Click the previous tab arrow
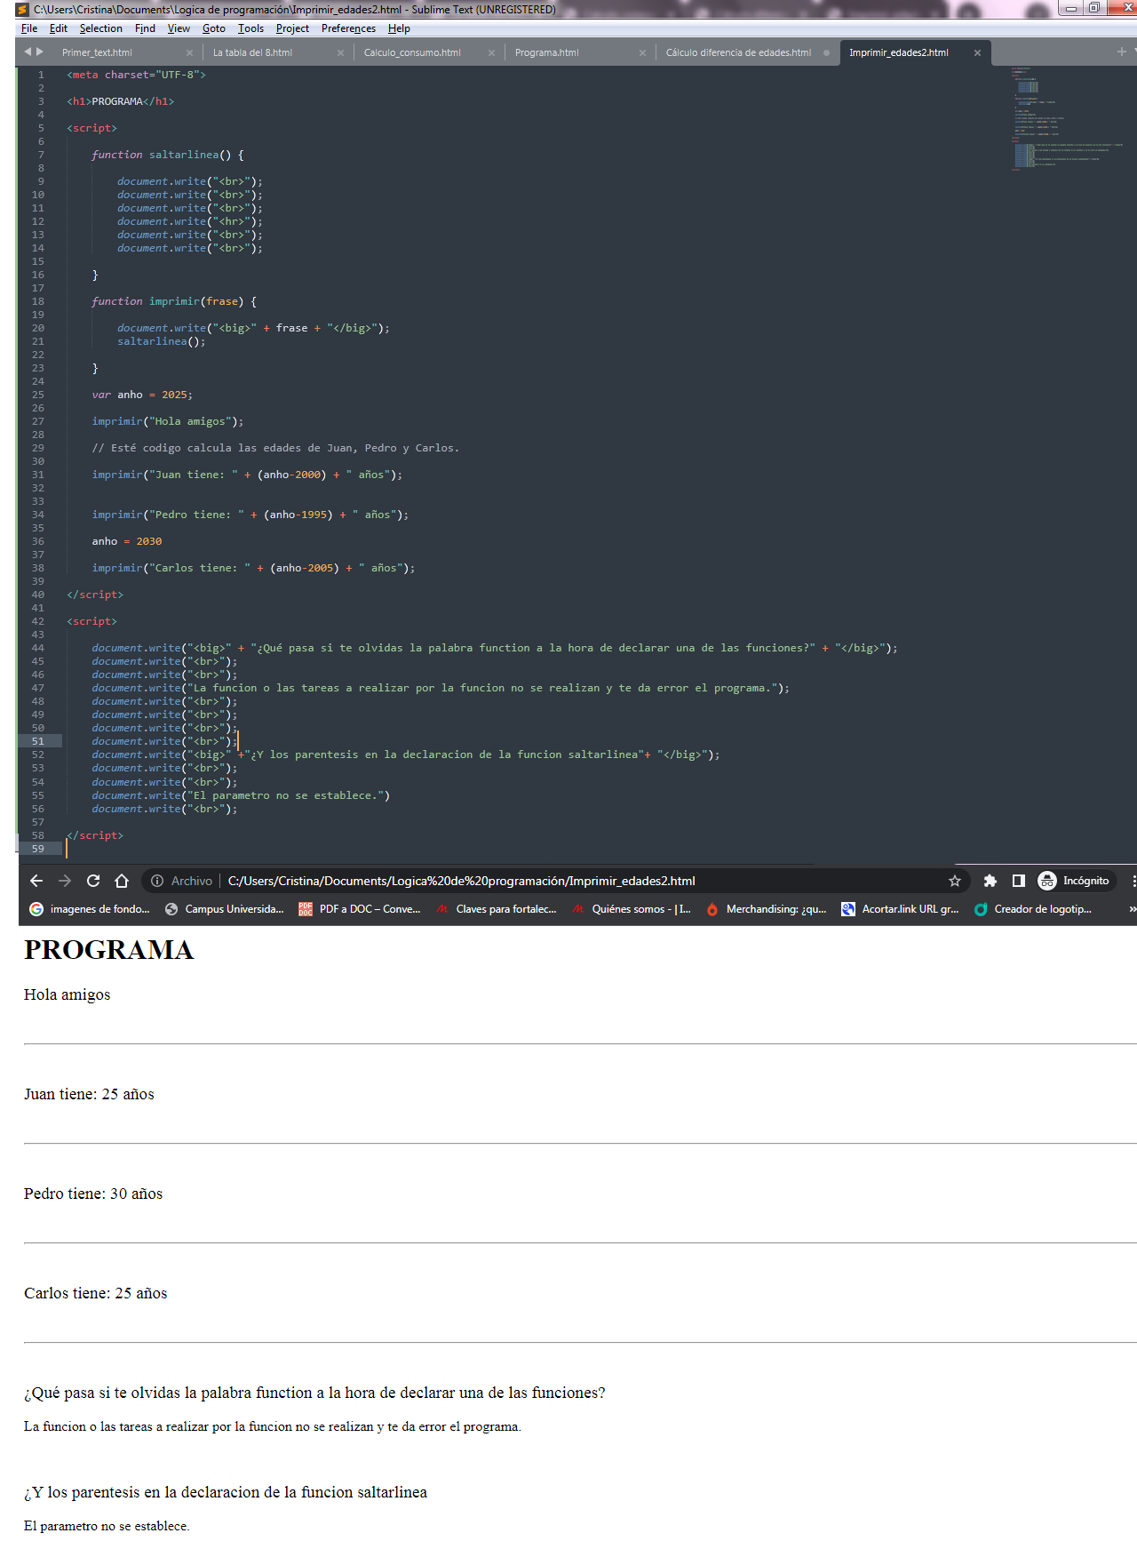This screenshot has height=1549, width=1137. pyautogui.click(x=28, y=52)
